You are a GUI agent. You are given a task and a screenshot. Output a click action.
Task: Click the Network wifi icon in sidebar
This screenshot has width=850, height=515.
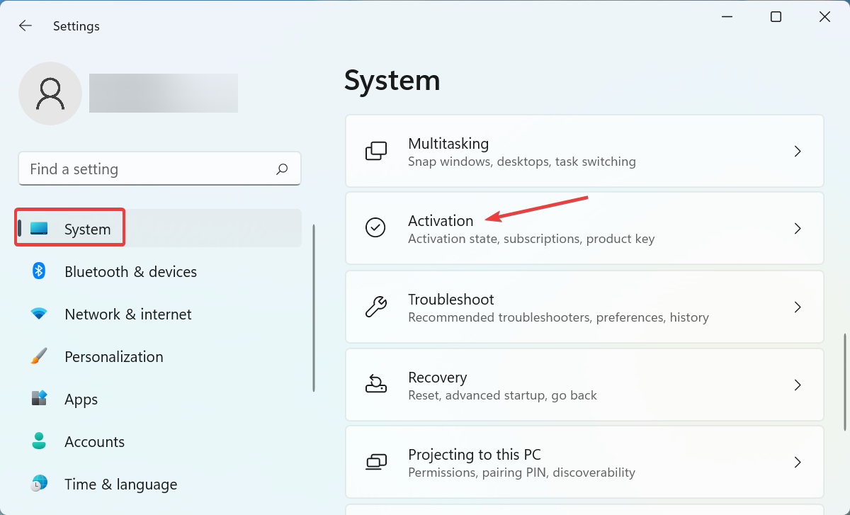pyautogui.click(x=39, y=313)
